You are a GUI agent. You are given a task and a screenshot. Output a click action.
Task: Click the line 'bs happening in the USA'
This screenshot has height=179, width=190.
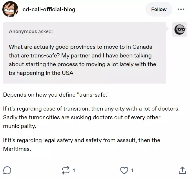41,73
